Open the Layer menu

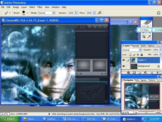point(24,7)
